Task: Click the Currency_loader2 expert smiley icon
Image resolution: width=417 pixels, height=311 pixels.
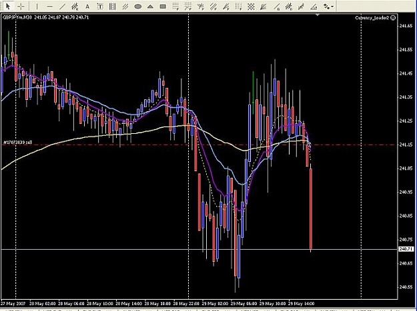Action: pos(393,18)
